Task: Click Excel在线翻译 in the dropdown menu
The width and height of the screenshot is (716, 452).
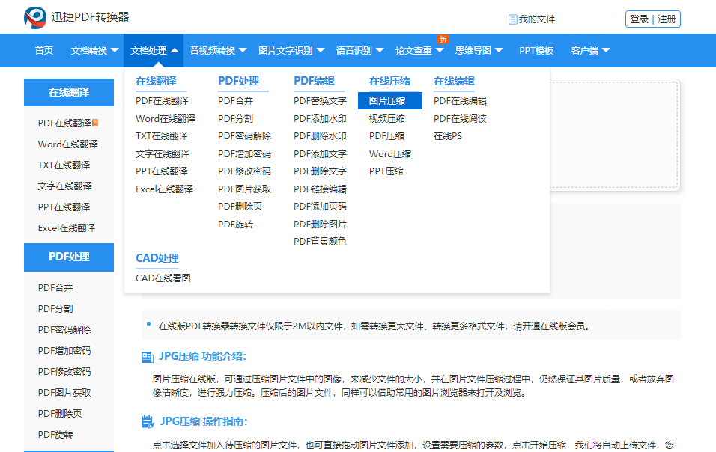Action: click(x=164, y=189)
